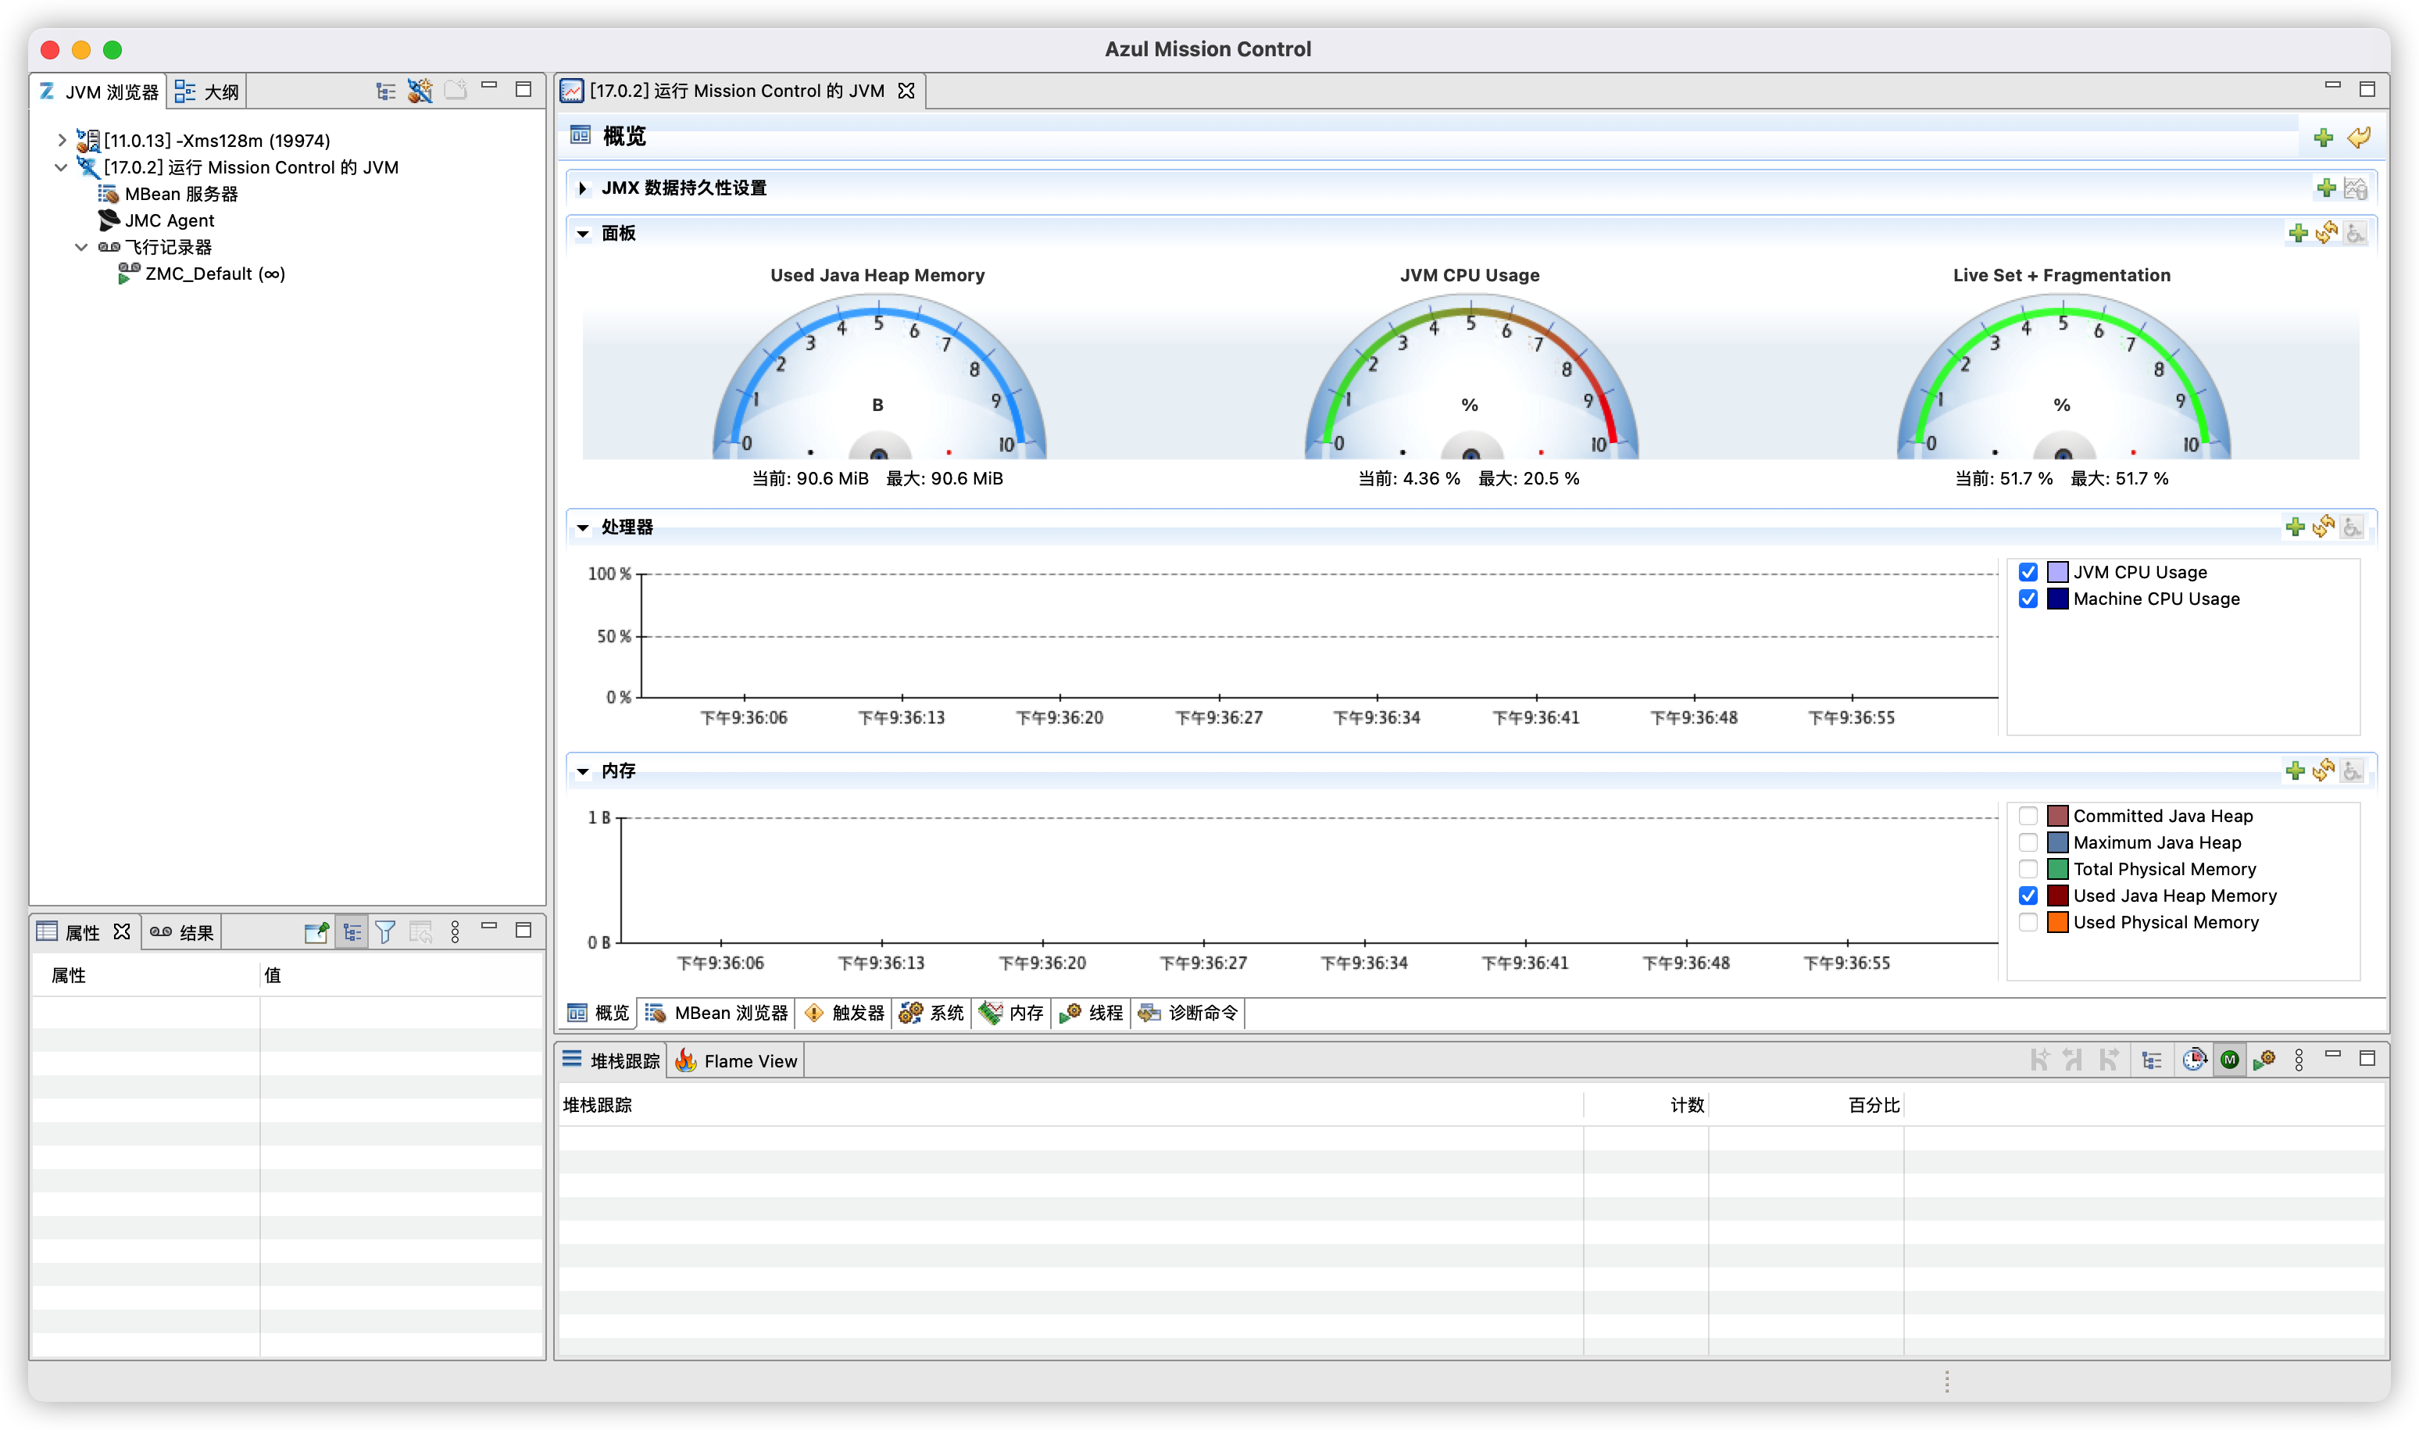Expand the [11.0.13] -Xms128m tree node

(x=62, y=141)
